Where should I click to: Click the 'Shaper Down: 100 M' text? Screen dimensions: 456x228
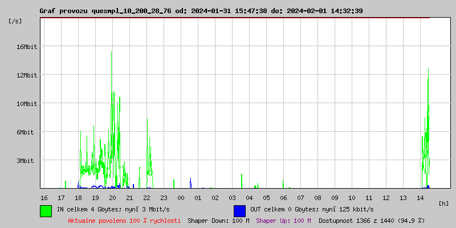coord(218,221)
